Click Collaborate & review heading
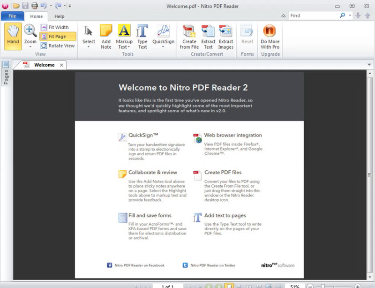Screen dimensions: 375x288 tap(153, 172)
